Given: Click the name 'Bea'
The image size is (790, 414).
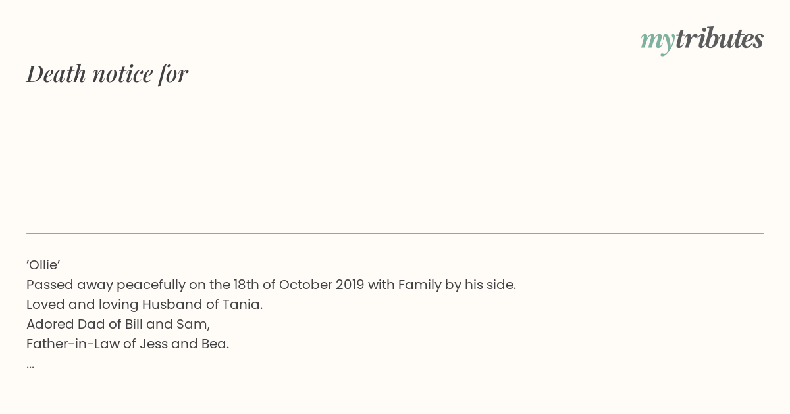Looking at the screenshot, I should tap(215, 344).
